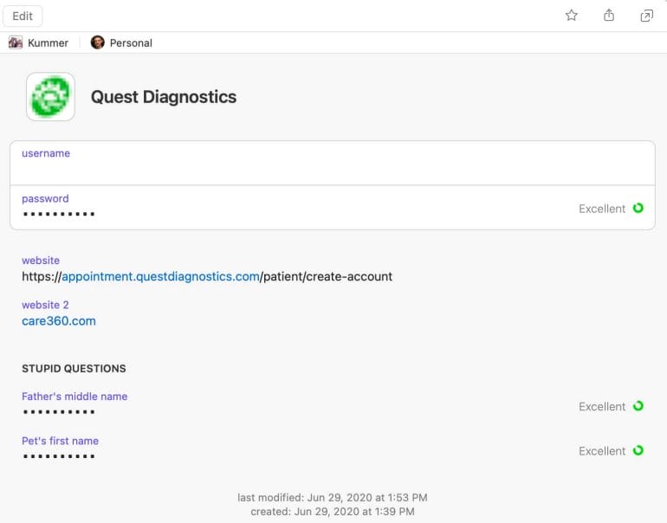
Task: Click the 'created: Jun 29, 2020' text
Action: (333, 512)
